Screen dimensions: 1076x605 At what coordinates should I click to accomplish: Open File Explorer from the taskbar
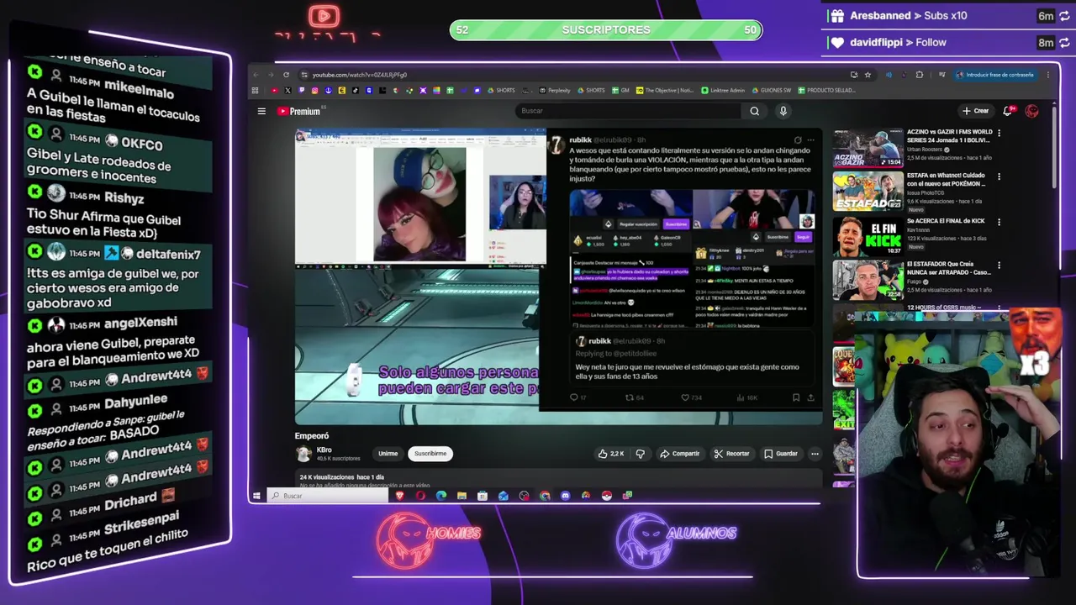coord(462,496)
